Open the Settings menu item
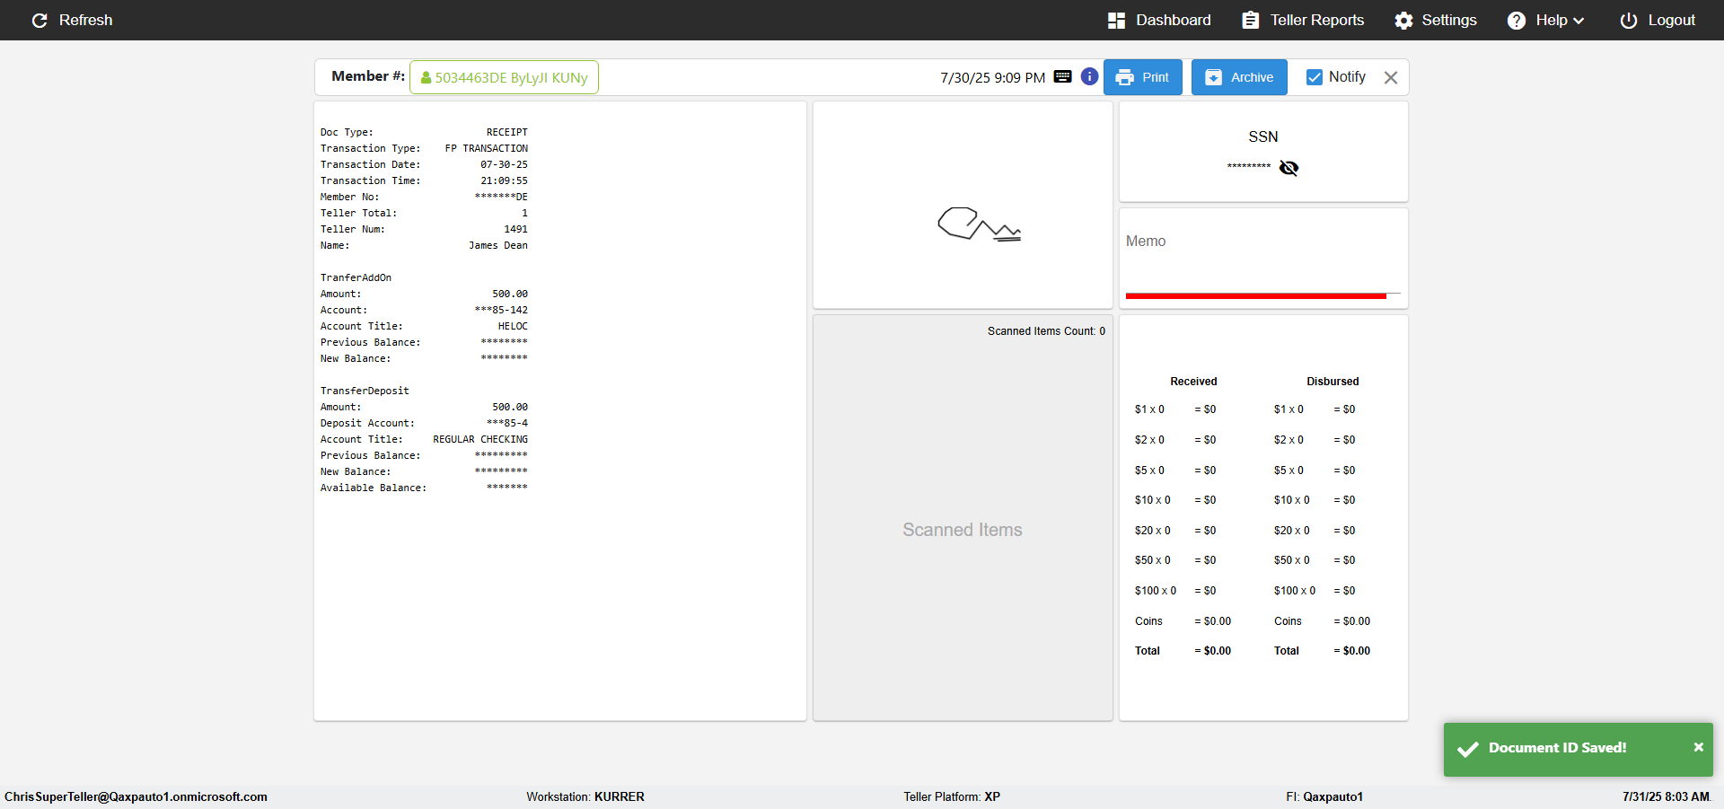 (x=1435, y=20)
